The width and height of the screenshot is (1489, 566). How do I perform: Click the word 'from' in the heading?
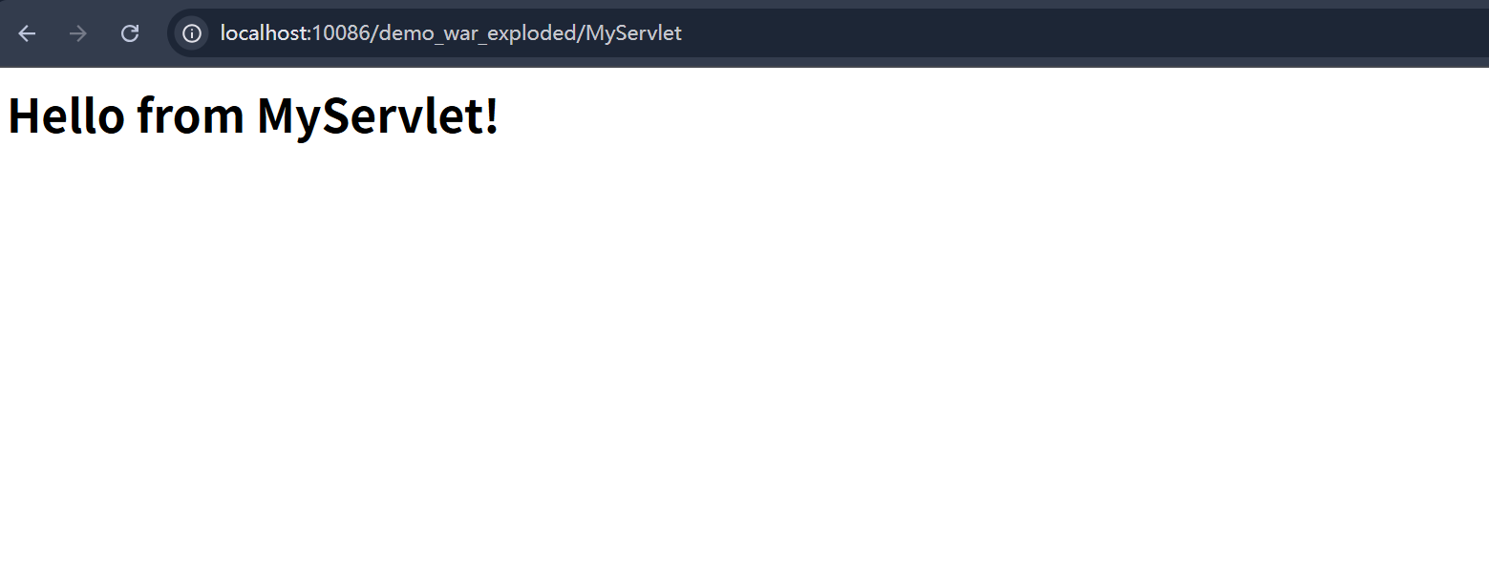(x=190, y=115)
